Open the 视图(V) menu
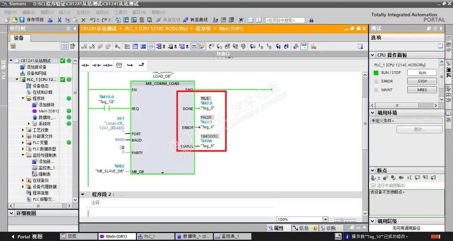The image size is (453, 241). 47,12
